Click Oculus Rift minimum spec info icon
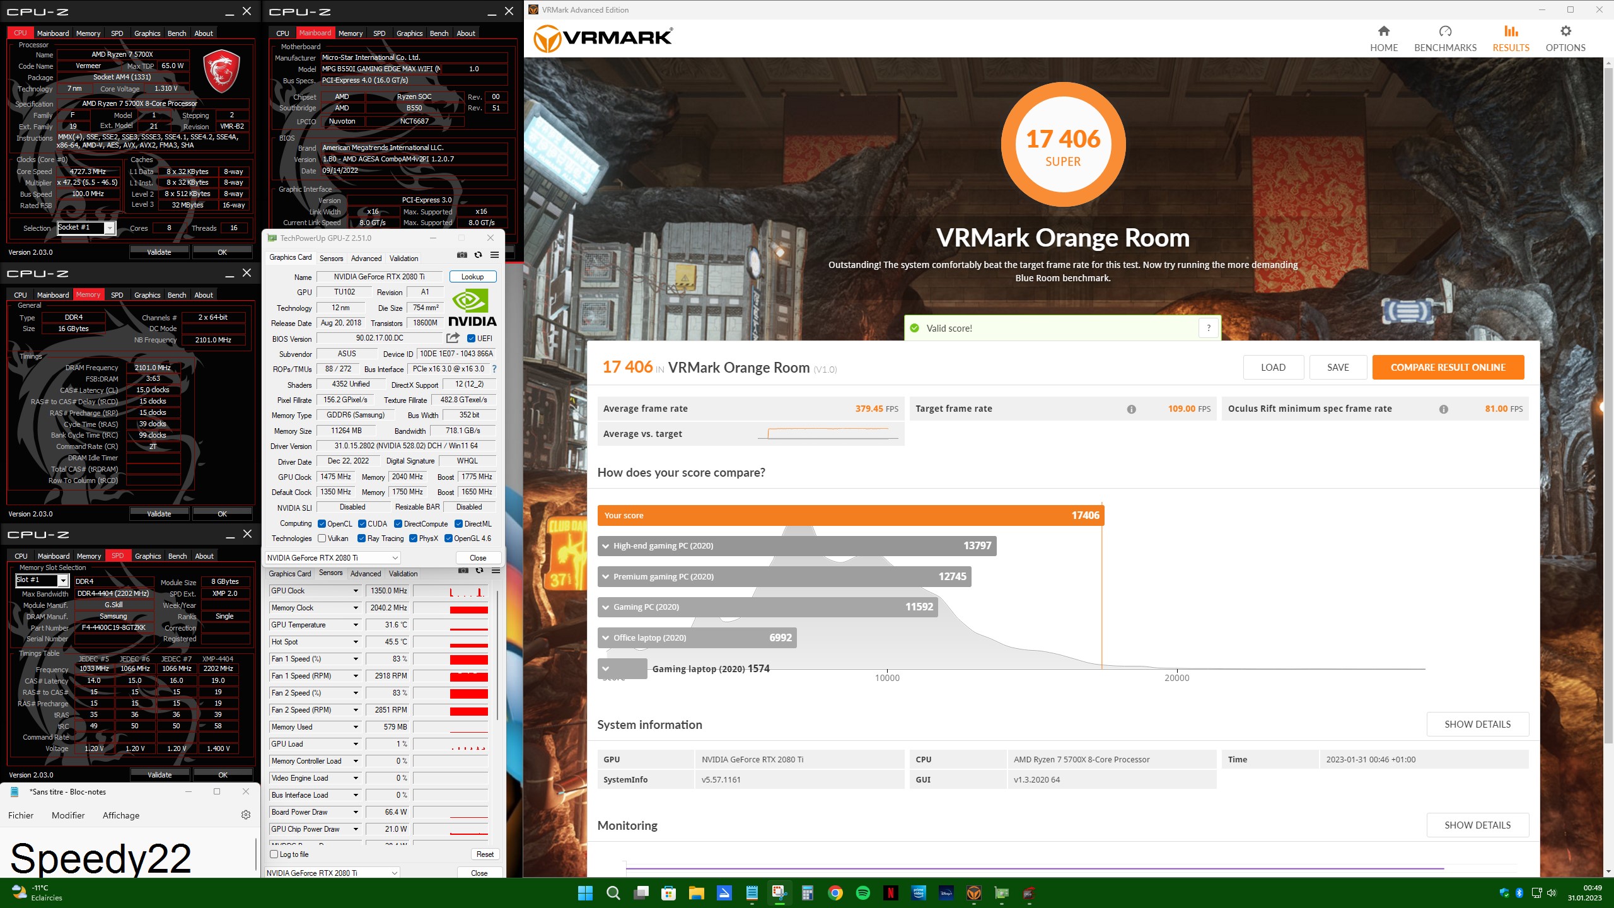This screenshot has width=1614, height=908. [x=1444, y=409]
